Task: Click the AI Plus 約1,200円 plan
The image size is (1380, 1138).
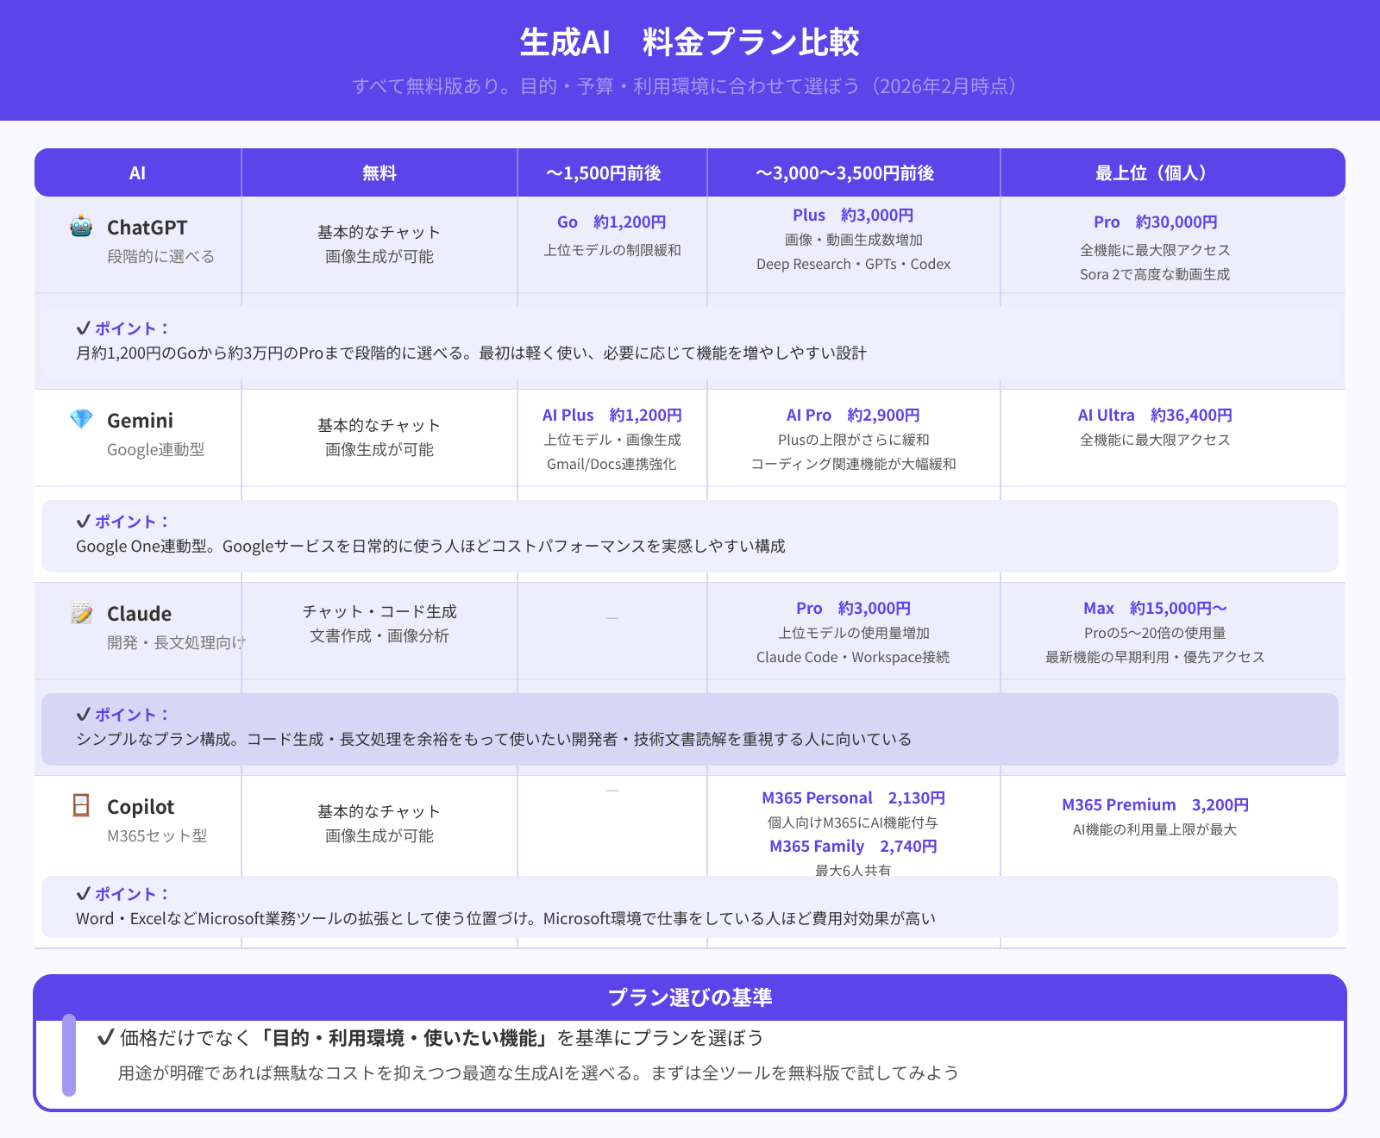Action: pyautogui.click(x=612, y=416)
